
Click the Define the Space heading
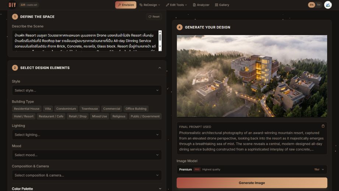[x=37, y=17]
